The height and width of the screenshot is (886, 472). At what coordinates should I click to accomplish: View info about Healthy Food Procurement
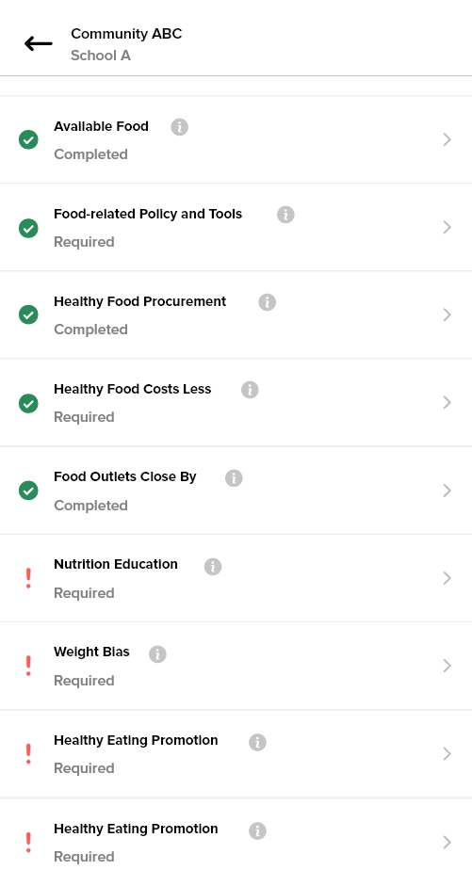pos(268,302)
